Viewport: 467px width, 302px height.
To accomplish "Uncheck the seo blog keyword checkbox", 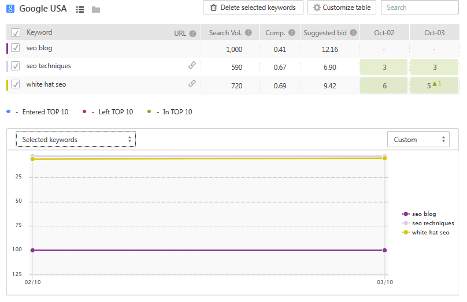I will (16, 47).
